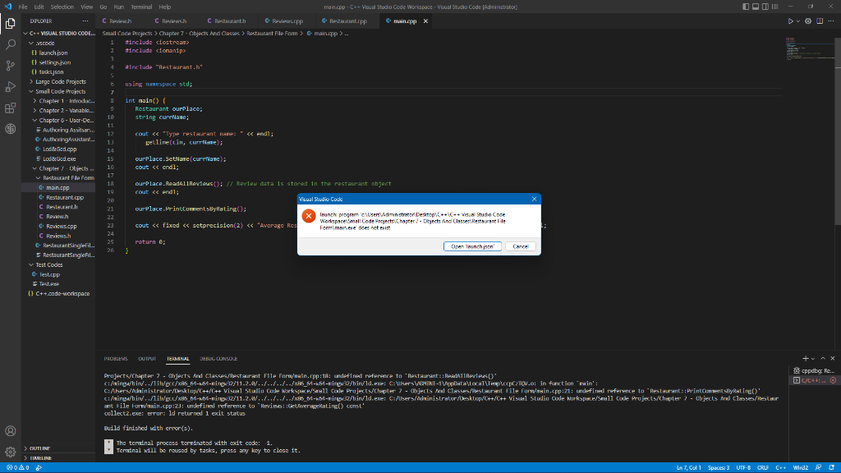Close the error dialog with X
The image size is (841, 473).
tap(534, 199)
